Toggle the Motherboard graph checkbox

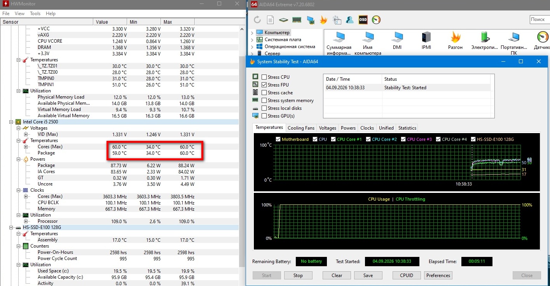[278, 139]
